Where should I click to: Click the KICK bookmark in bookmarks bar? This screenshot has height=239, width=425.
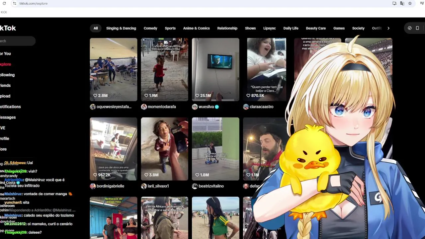tap(4, 12)
